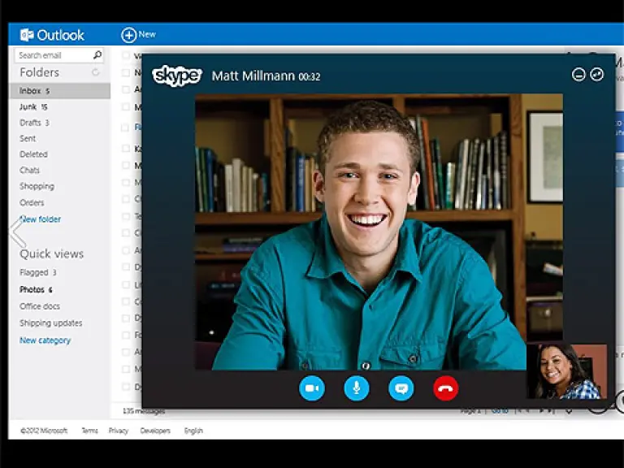Click the Skype logo in call window

coord(176,76)
